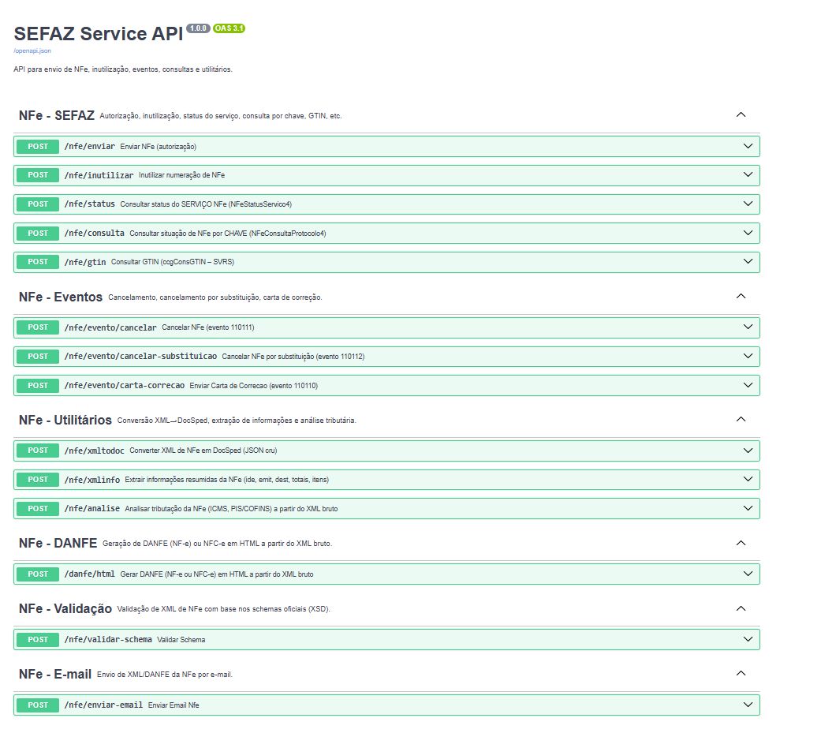Collapse the NFe - DANFE section

click(x=740, y=543)
